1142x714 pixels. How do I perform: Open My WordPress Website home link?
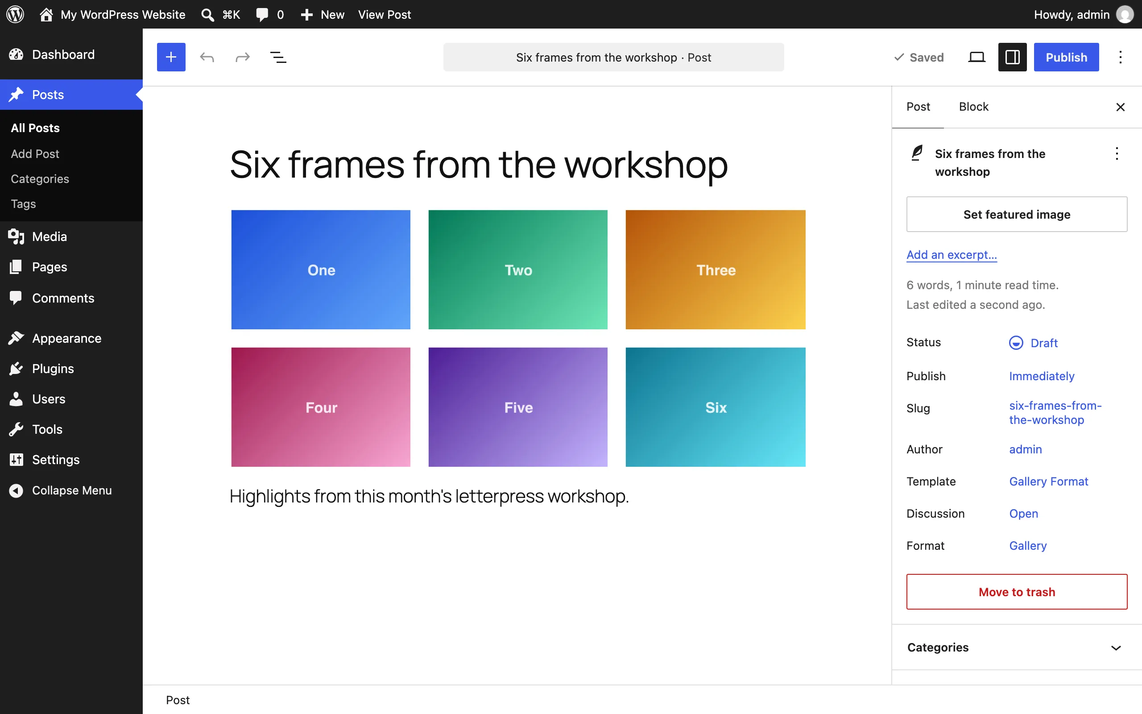click(x=112, y=14)
